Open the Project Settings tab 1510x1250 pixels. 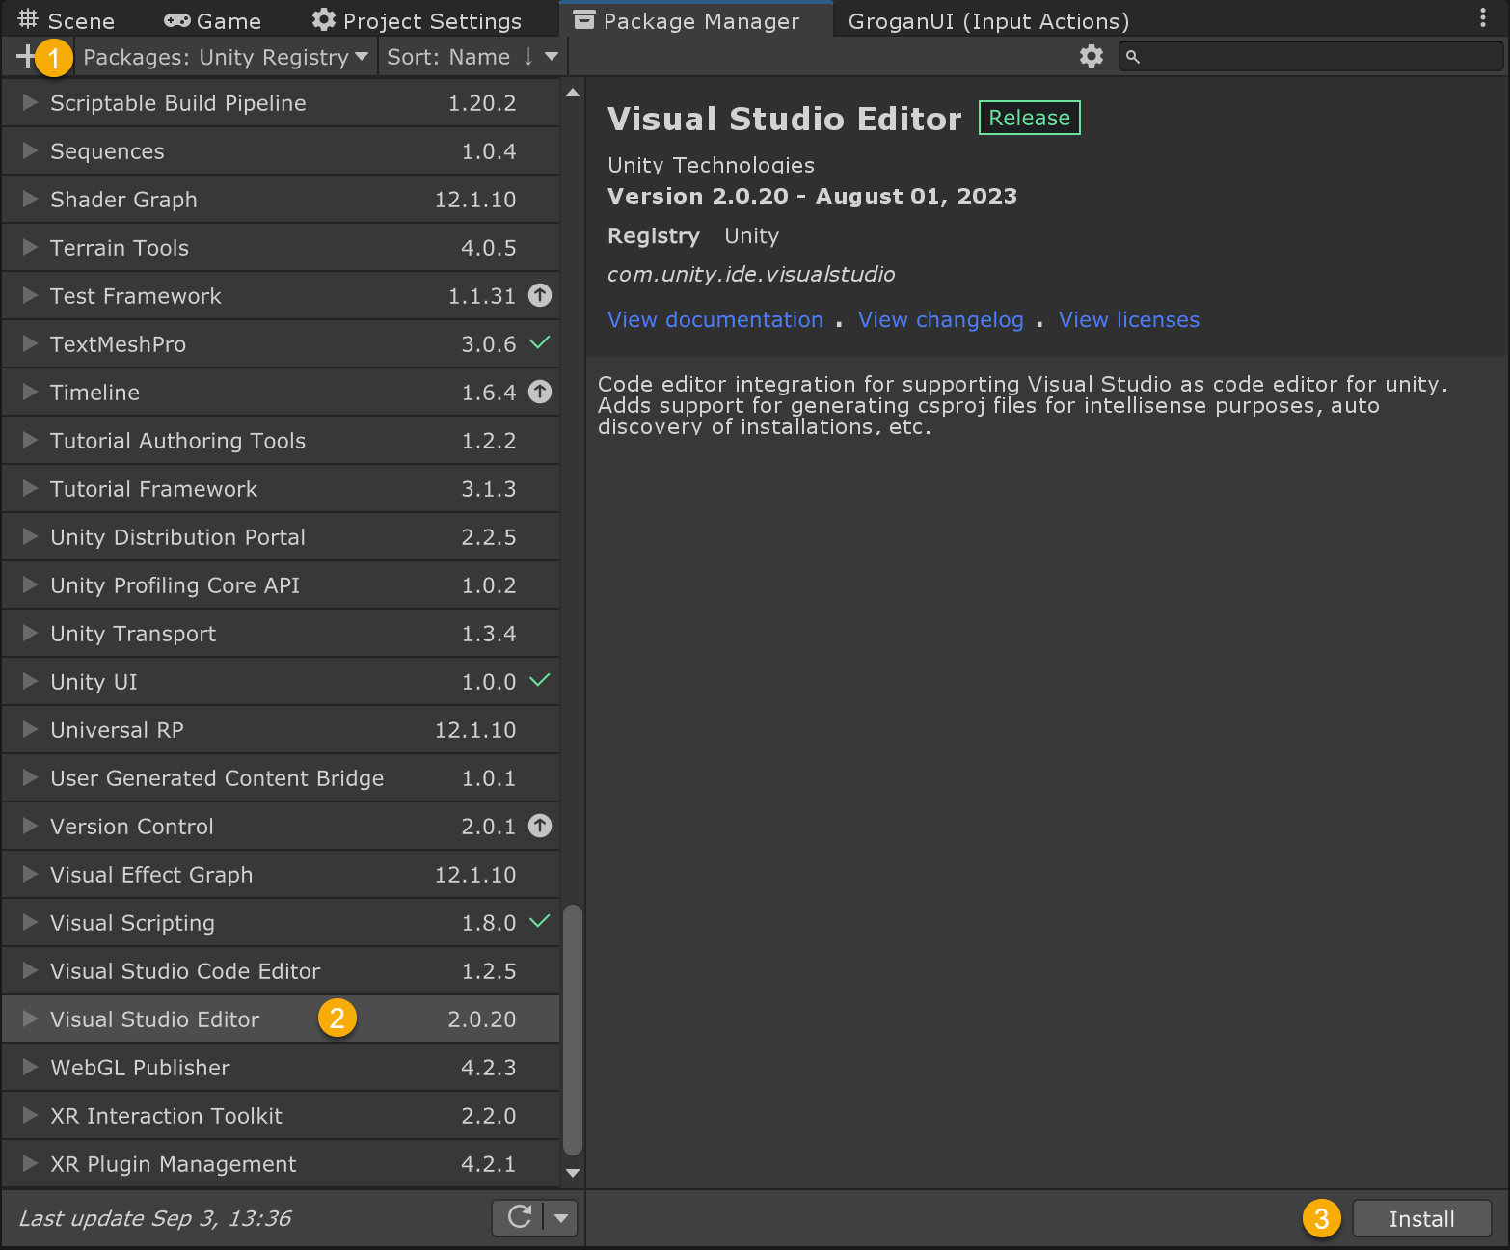417,20
